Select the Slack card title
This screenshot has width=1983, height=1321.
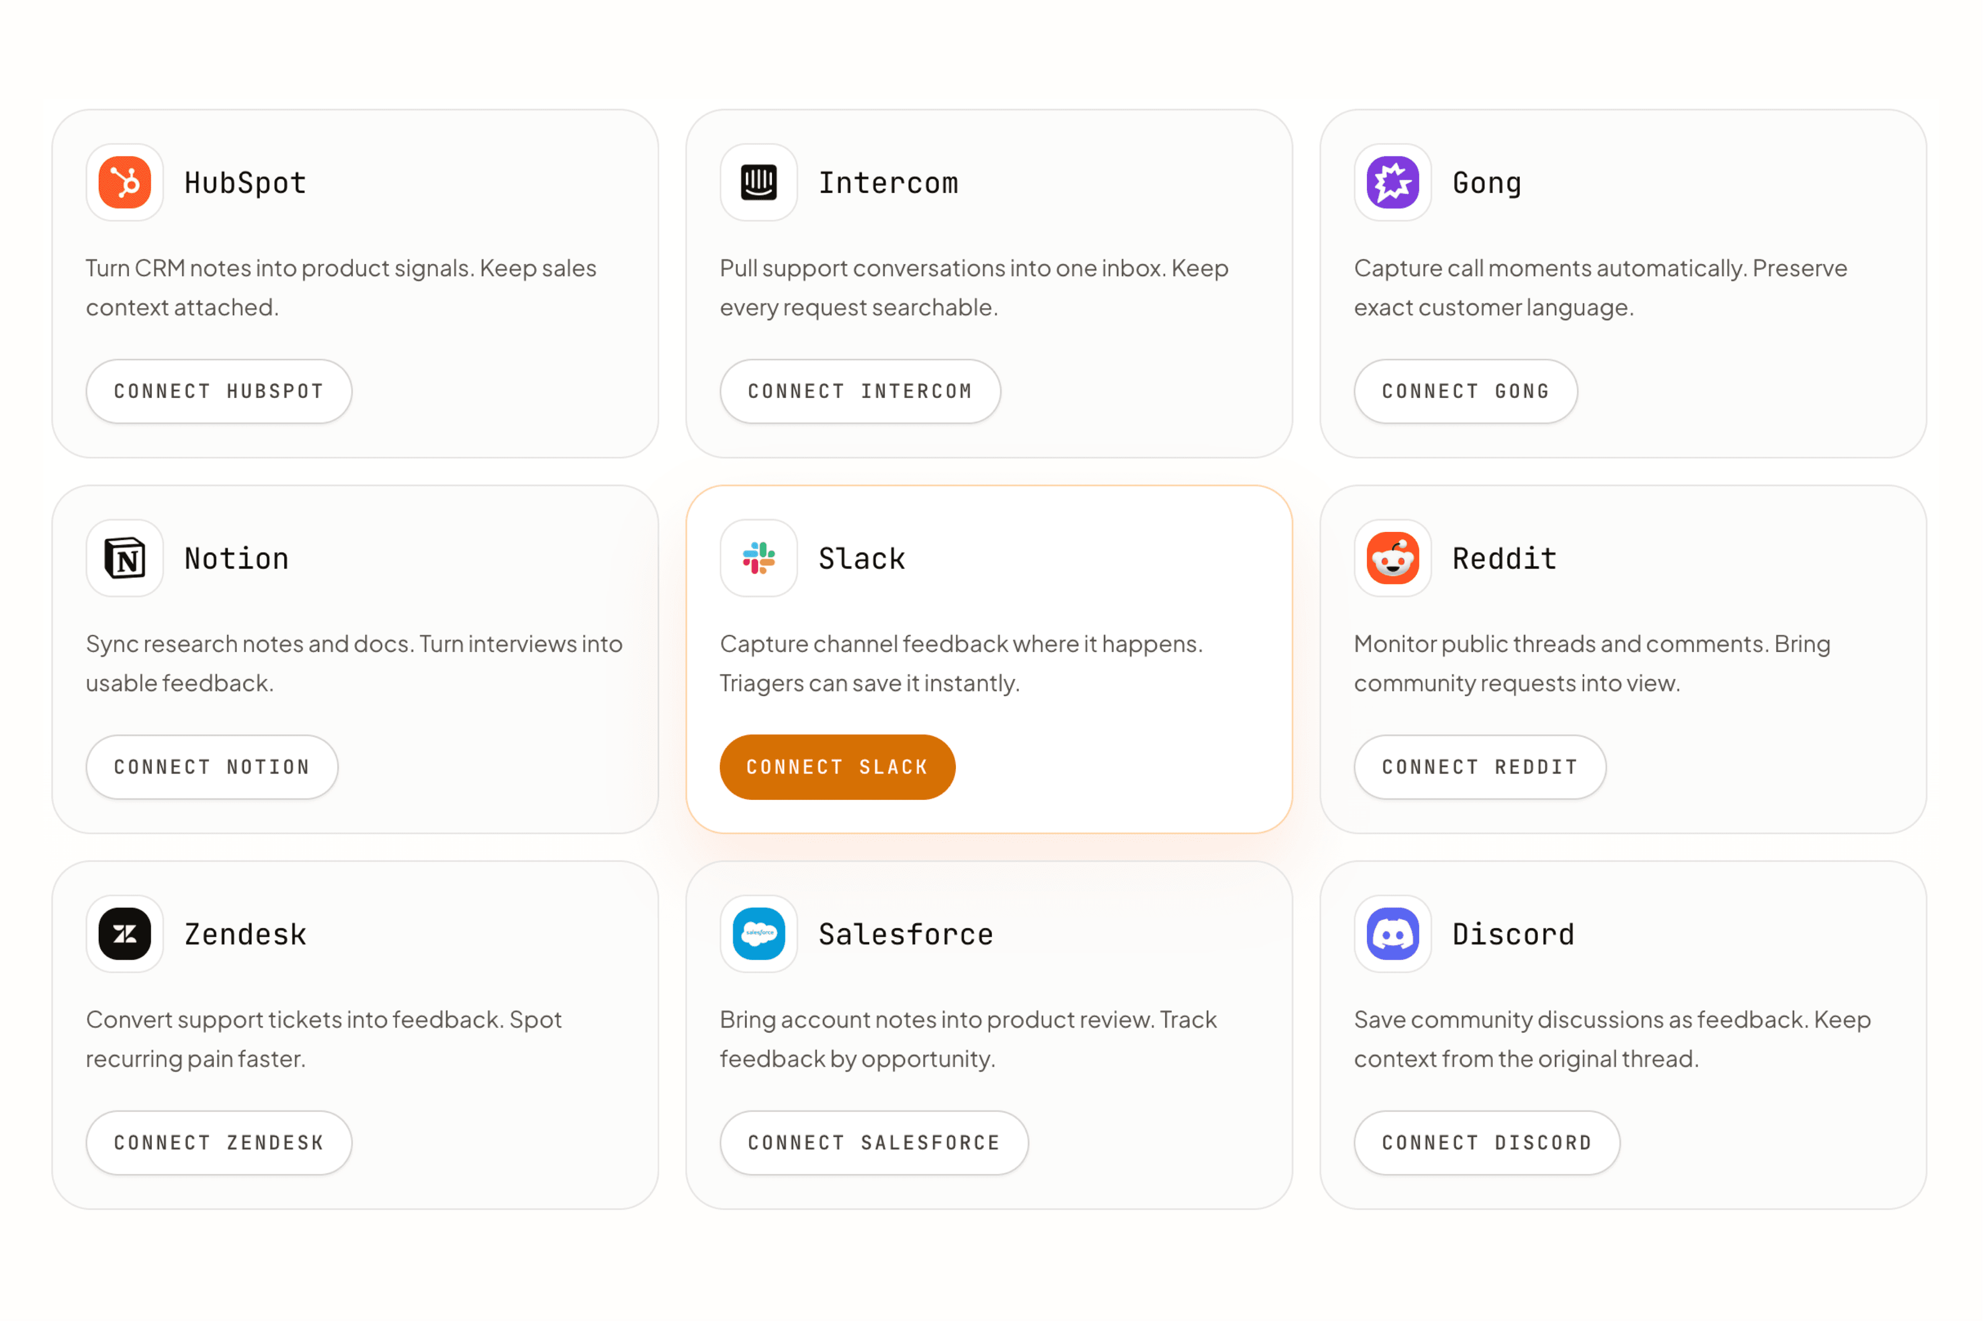pos(862,559)
